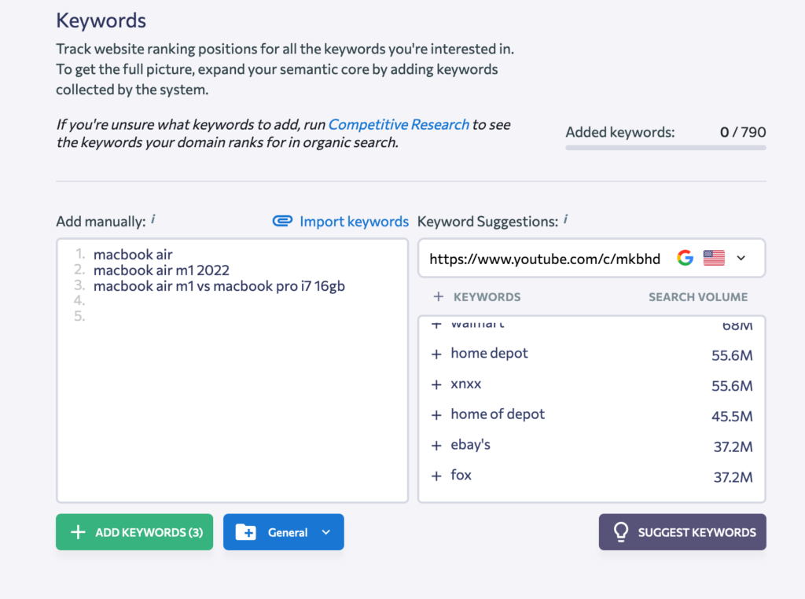Click info icon beside Keyword Suggestions
The height and width of the screenshot is (599, 805).
pyautogui.click(x=566, y=219)
